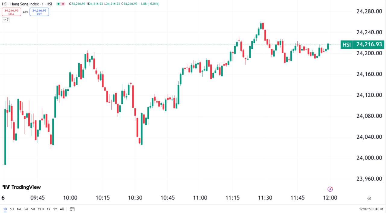Screen dimensions: 386x213
Task: Click the 24,216.93 current price label
Action: 369,45
